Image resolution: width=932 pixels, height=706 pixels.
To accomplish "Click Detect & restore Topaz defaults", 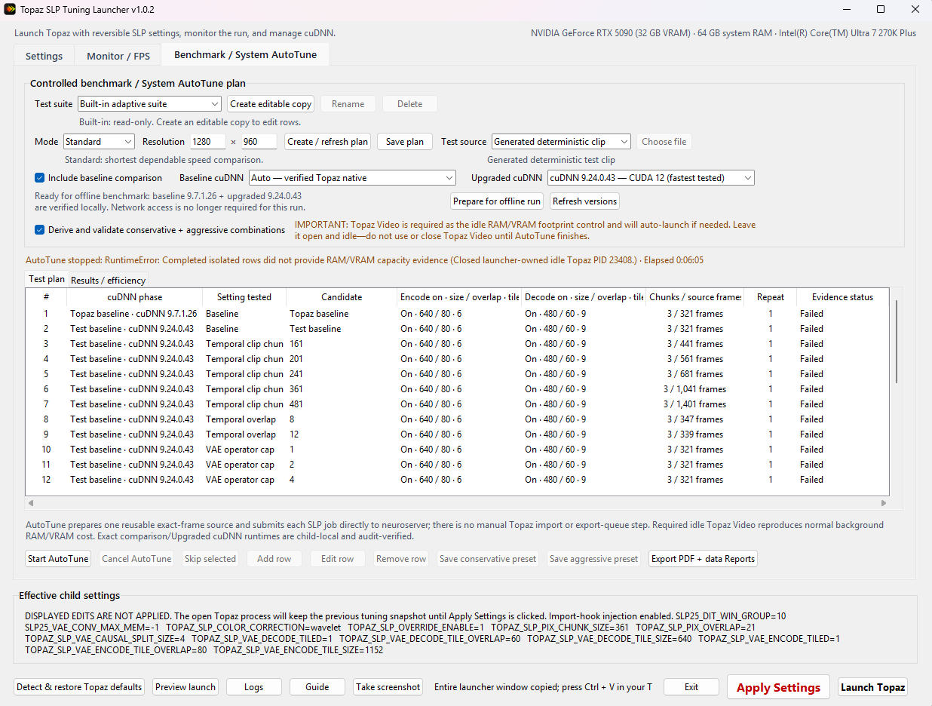I will pyautogui.click(x=79, y=687).
